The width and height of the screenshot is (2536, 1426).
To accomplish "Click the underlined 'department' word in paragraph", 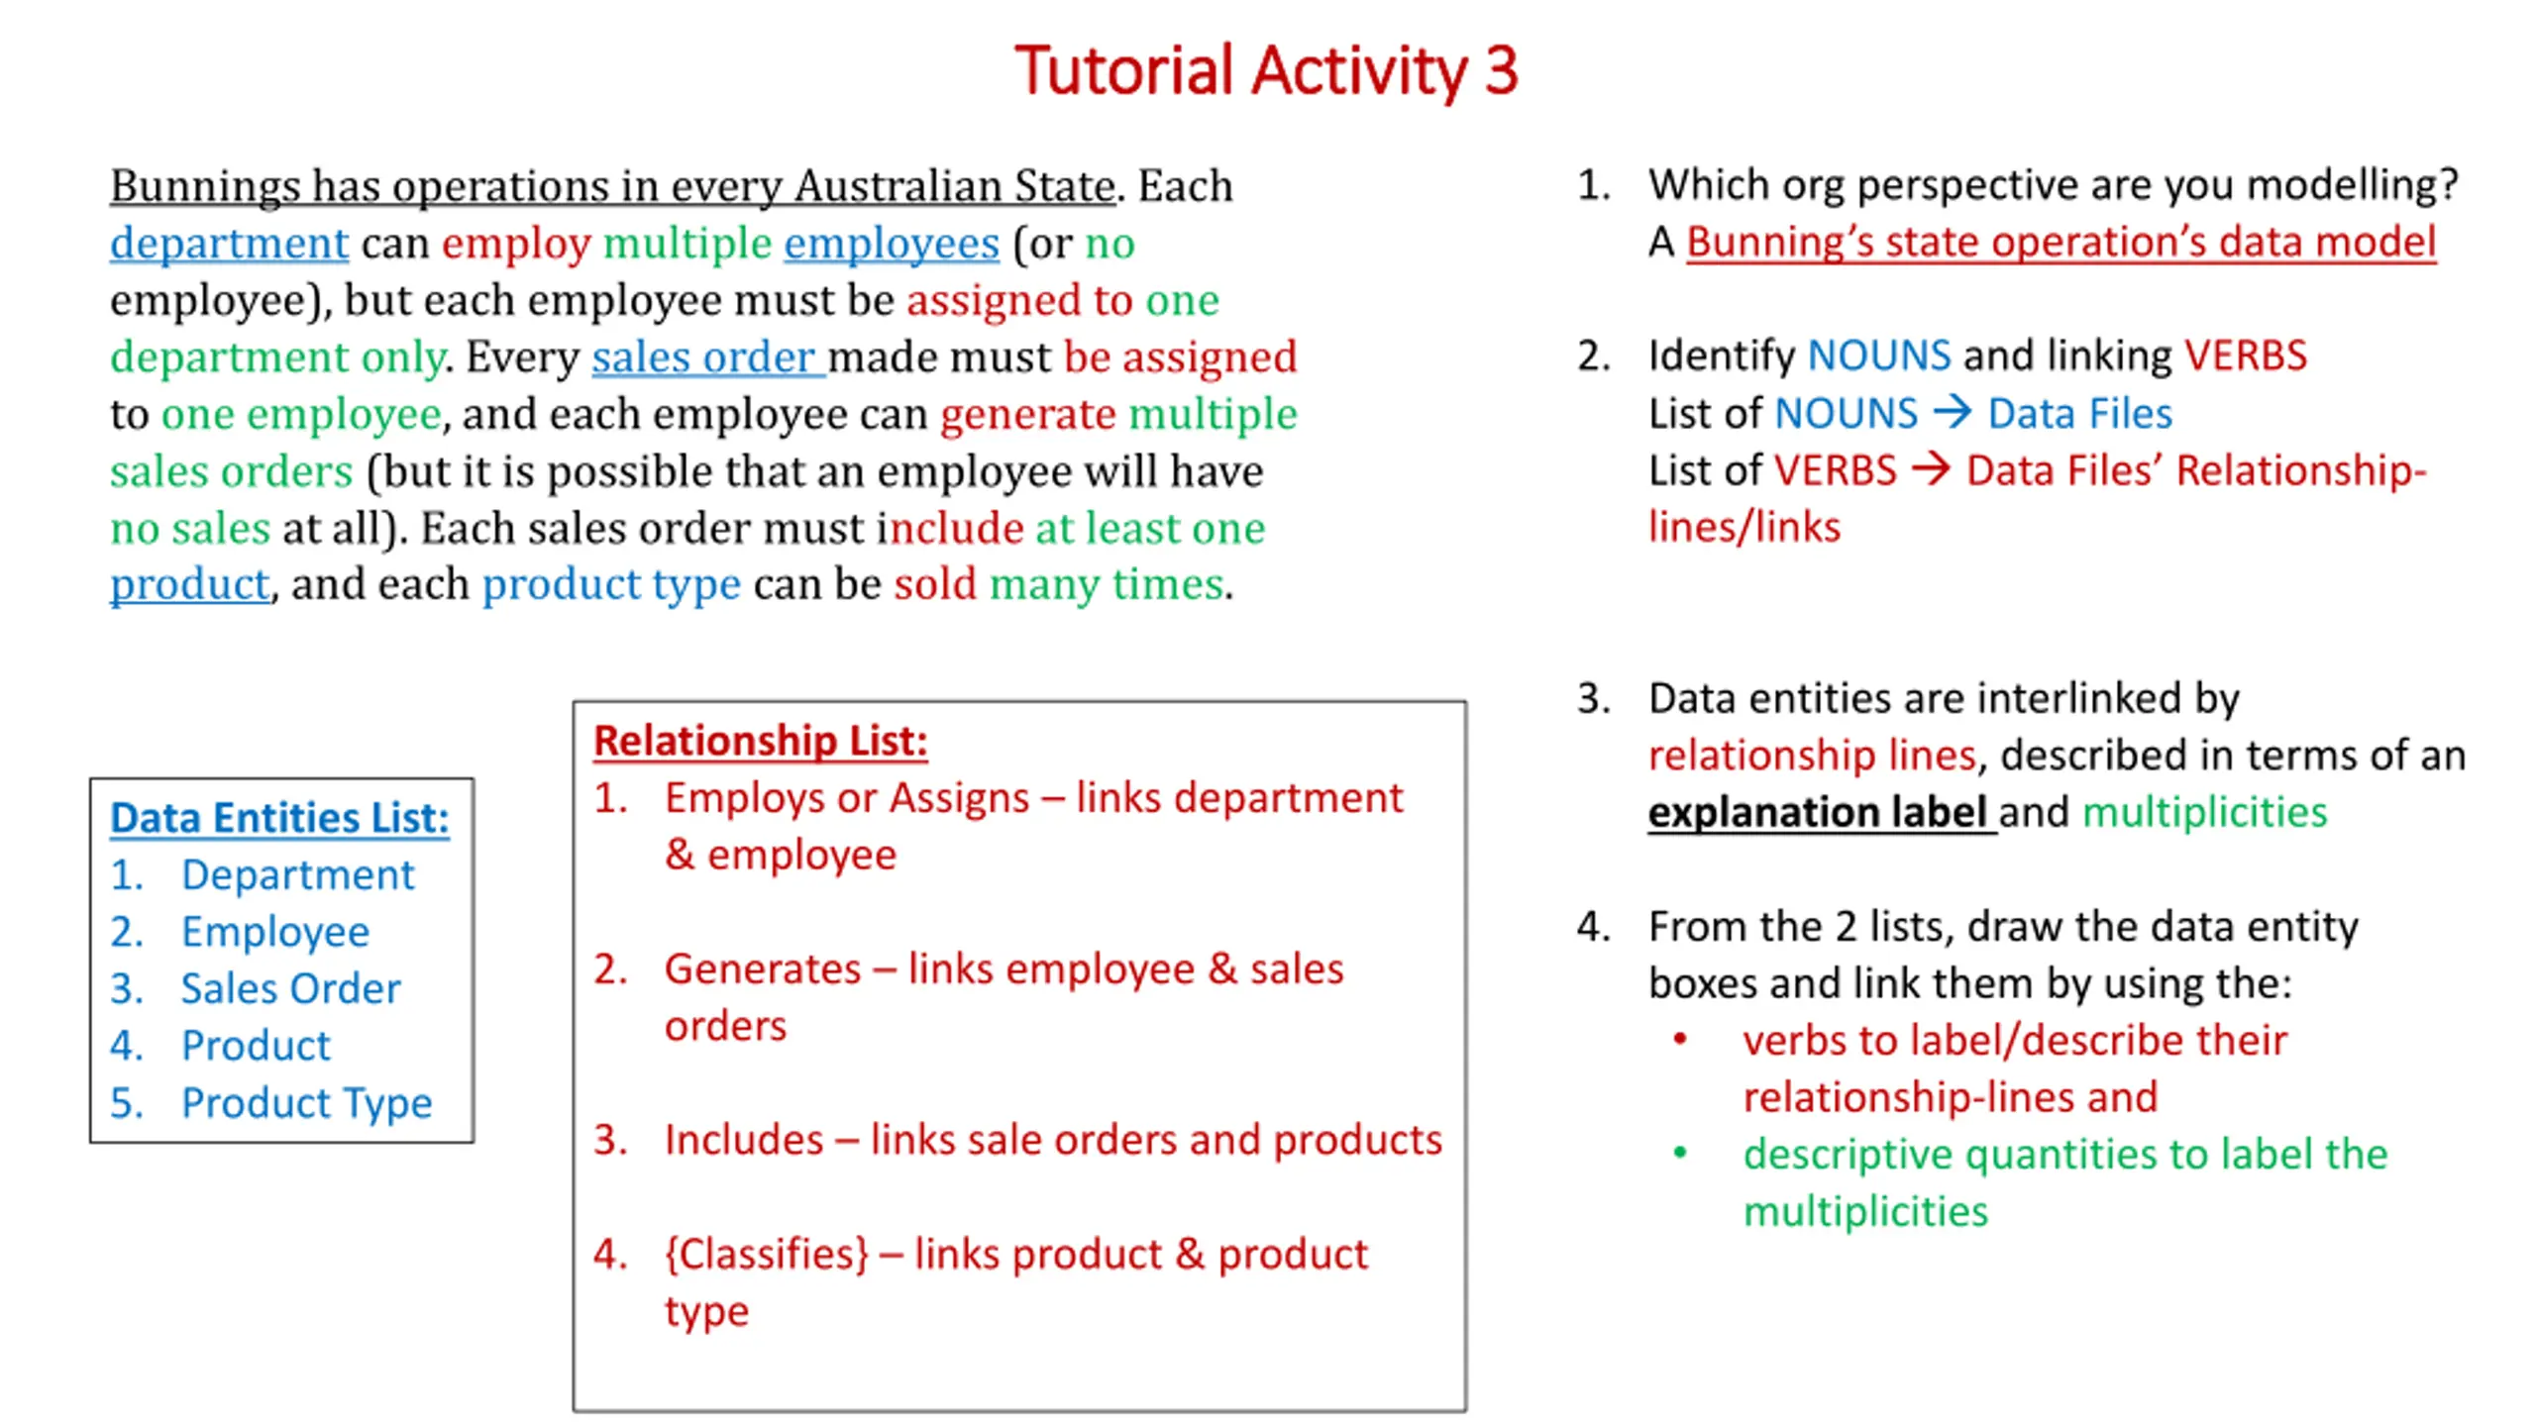I will pos(229,244).
